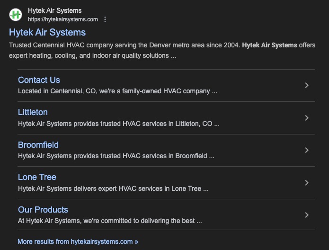Go to the Lone Tree sitelink

pyautogui.click(x=37, y=177)
